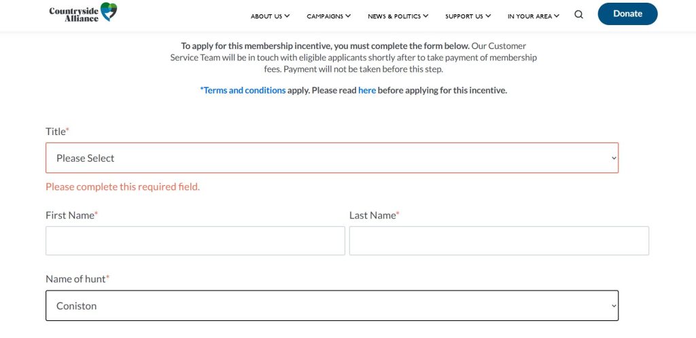Open the Support Us menu
This screenshot has height=338, width=696.
coord(464,16)
